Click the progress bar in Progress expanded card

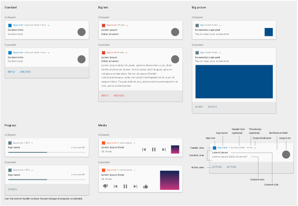point(47,179)
